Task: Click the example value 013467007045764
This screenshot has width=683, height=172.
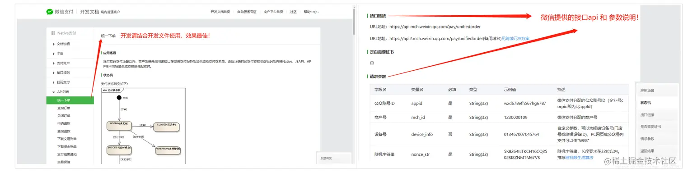Action: [522, 134]
